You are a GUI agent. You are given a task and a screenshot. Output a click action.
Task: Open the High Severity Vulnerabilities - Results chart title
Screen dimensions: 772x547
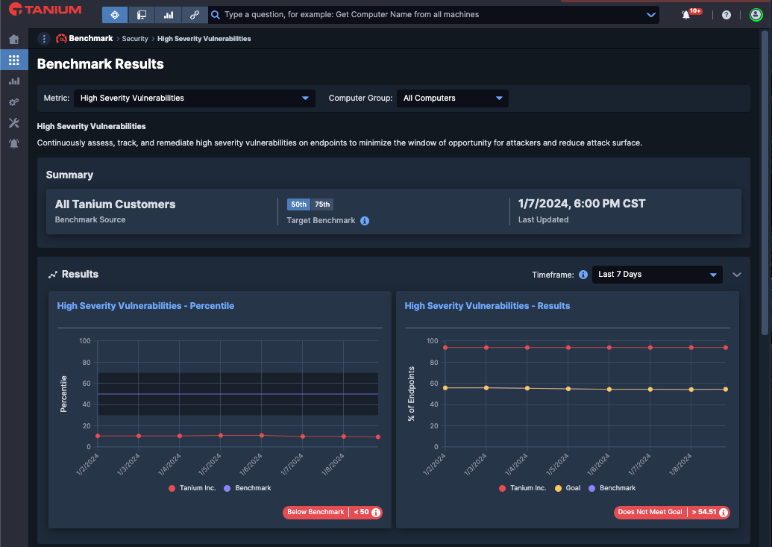[487, 305]
